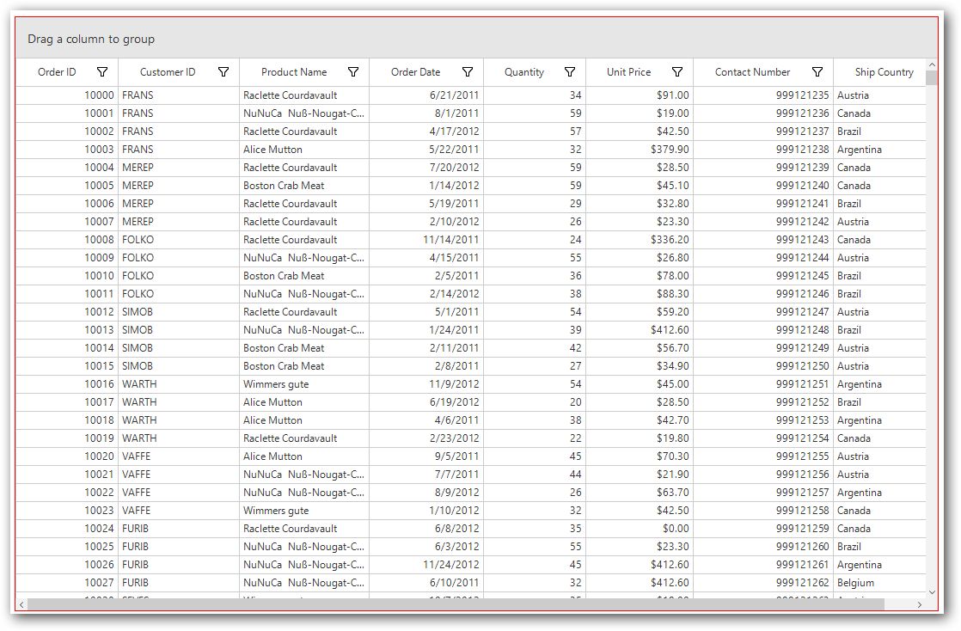The width and height of the screenshot is (961, 631).
Task: Select the WARTH cell in row 10016
Action: click(x=178, y=384)
